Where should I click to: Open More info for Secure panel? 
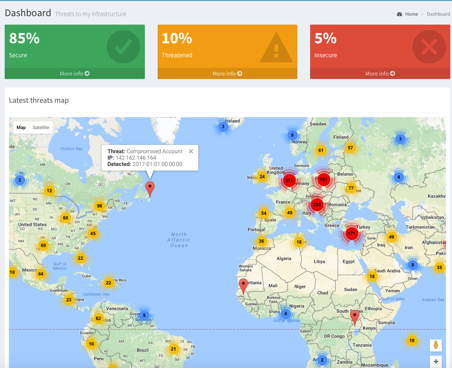pos(74,73)
